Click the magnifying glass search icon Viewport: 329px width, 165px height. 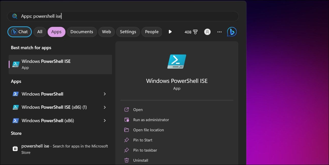click(15, 16)
